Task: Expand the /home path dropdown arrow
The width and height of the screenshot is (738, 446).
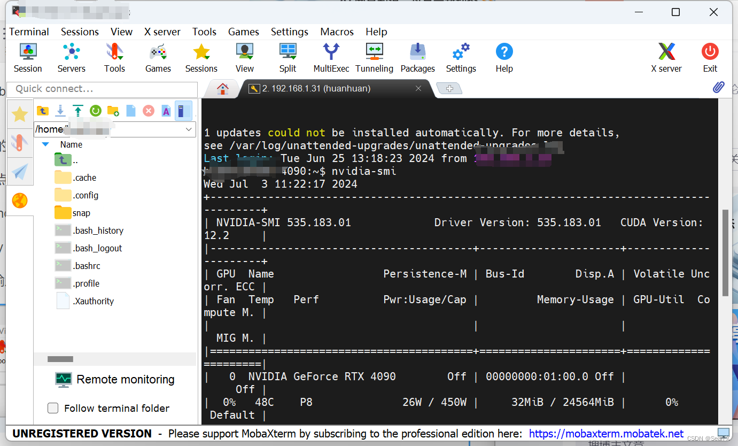Action: (x=189, y=129)
